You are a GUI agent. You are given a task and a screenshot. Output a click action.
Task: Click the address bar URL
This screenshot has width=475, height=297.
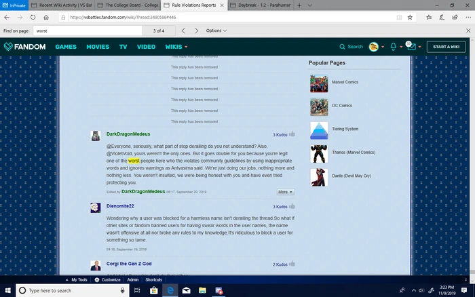(123, 17)
